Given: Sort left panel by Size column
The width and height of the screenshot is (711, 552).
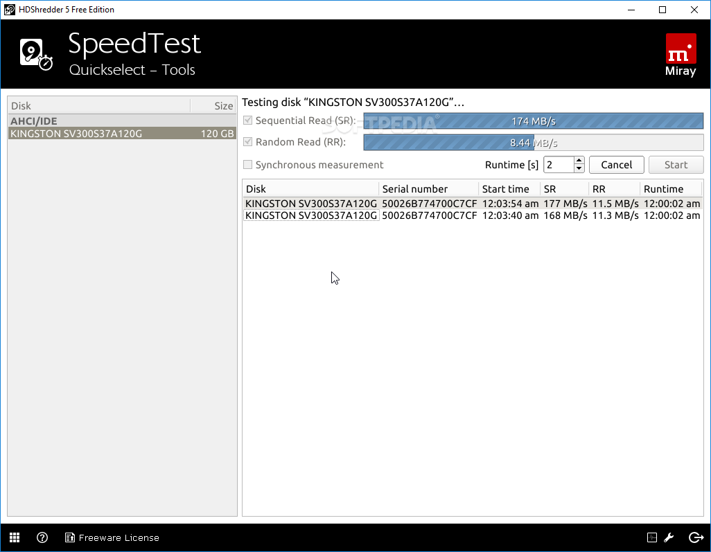Looking at the screenshot, I should (213, 105).
